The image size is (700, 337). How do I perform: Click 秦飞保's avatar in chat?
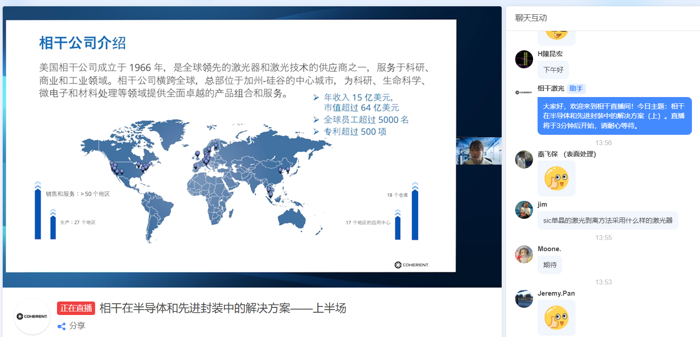pyautogui.click(x=524, y=160)
